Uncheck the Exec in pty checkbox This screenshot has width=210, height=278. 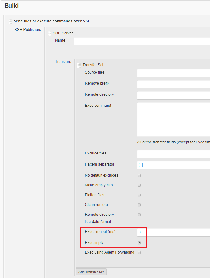pyautogui.click(x=139, y=243)
